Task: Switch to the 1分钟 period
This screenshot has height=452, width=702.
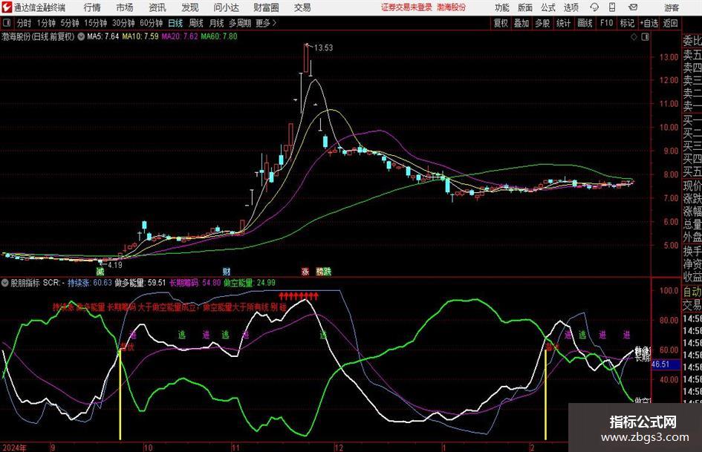Action: pos(45,23)
